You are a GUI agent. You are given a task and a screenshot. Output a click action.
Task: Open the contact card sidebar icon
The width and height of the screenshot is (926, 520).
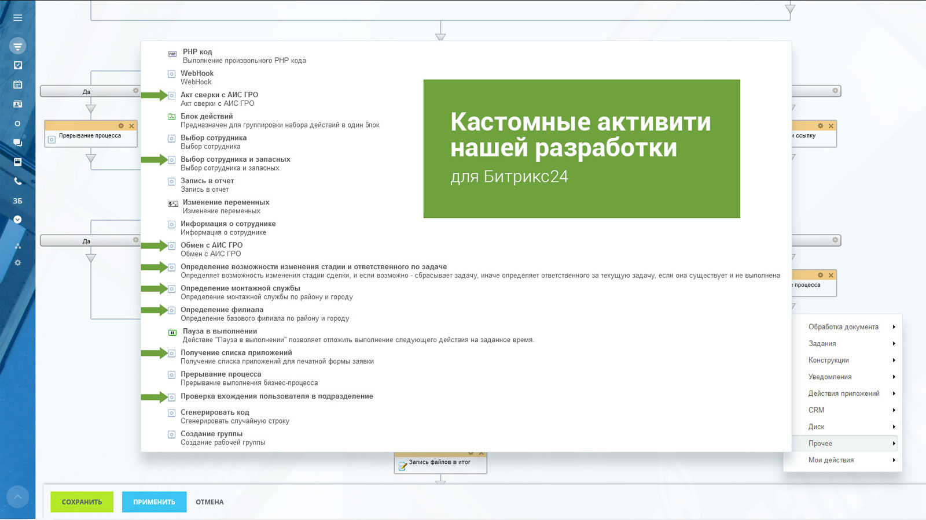coord(18,104)
